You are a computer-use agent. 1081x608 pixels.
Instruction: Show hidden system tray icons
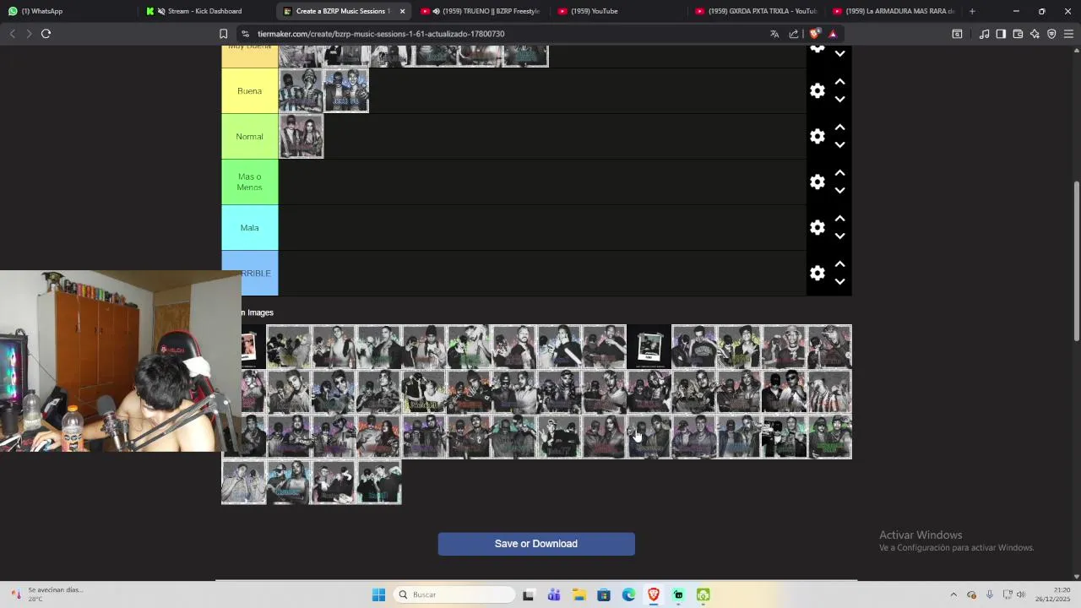(x=953, y=594)
